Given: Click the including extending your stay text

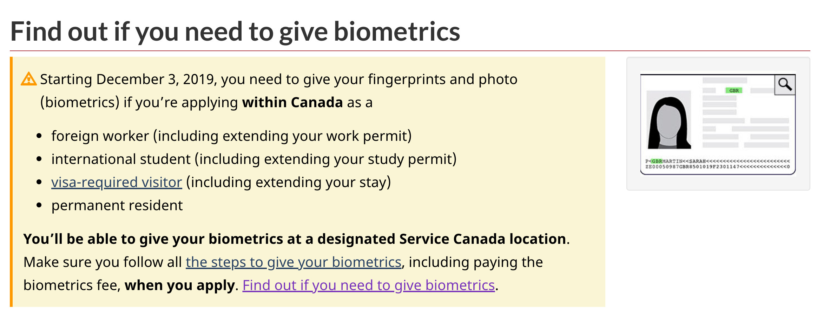Looking at the screenshot, I should click(x=288, y=182).
